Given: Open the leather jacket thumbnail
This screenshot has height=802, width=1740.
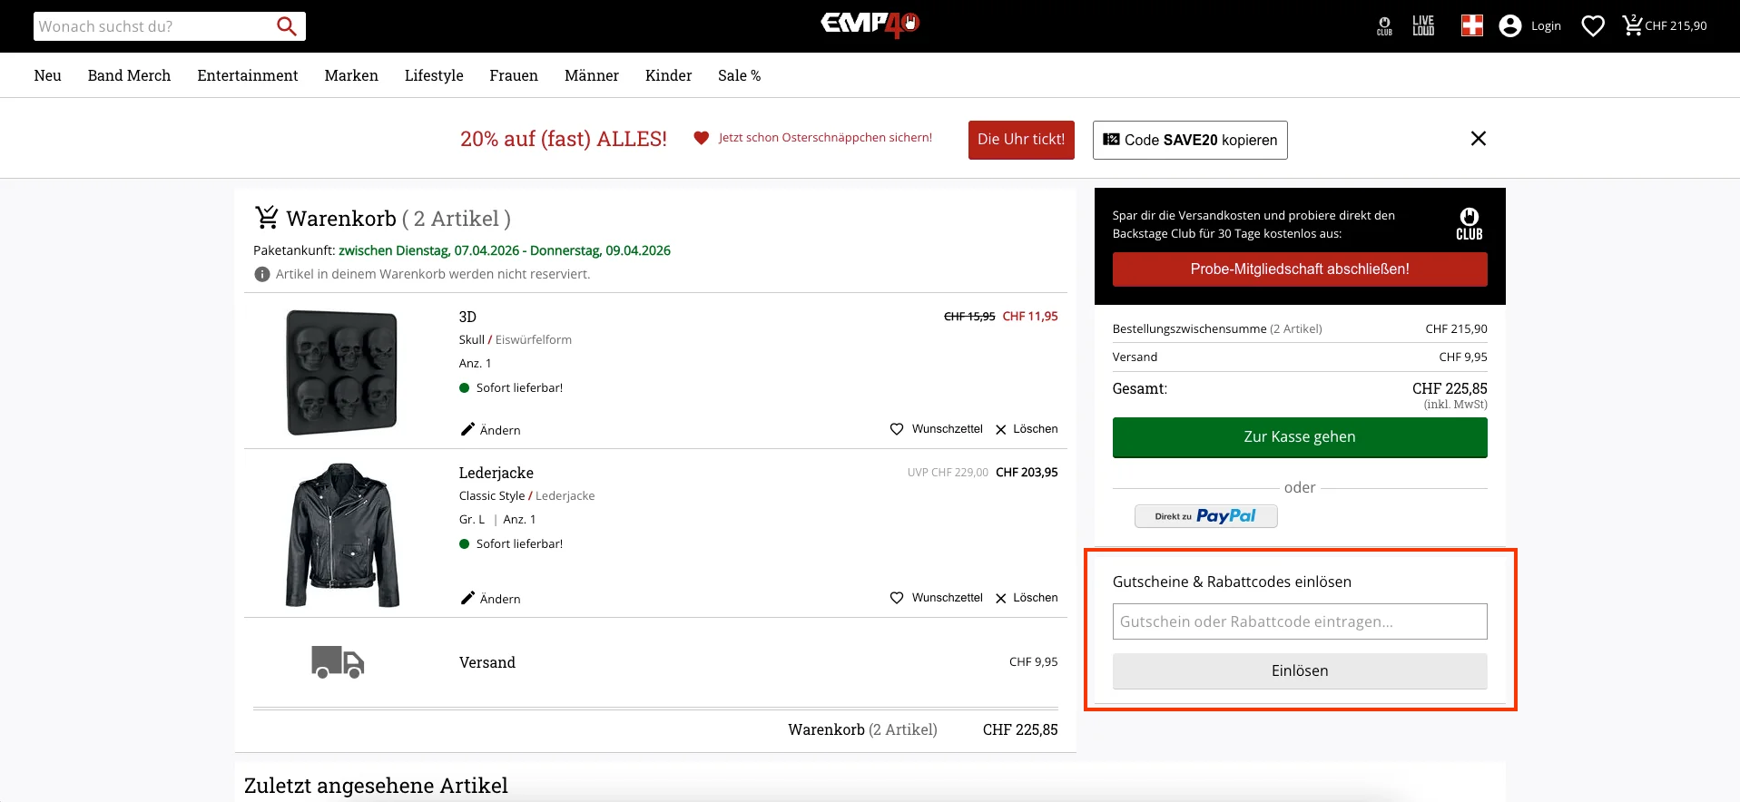Looking at the screenshot, I should (x=343, y=534).
